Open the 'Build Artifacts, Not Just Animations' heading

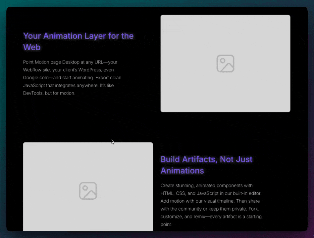click(x=206, y=165)
